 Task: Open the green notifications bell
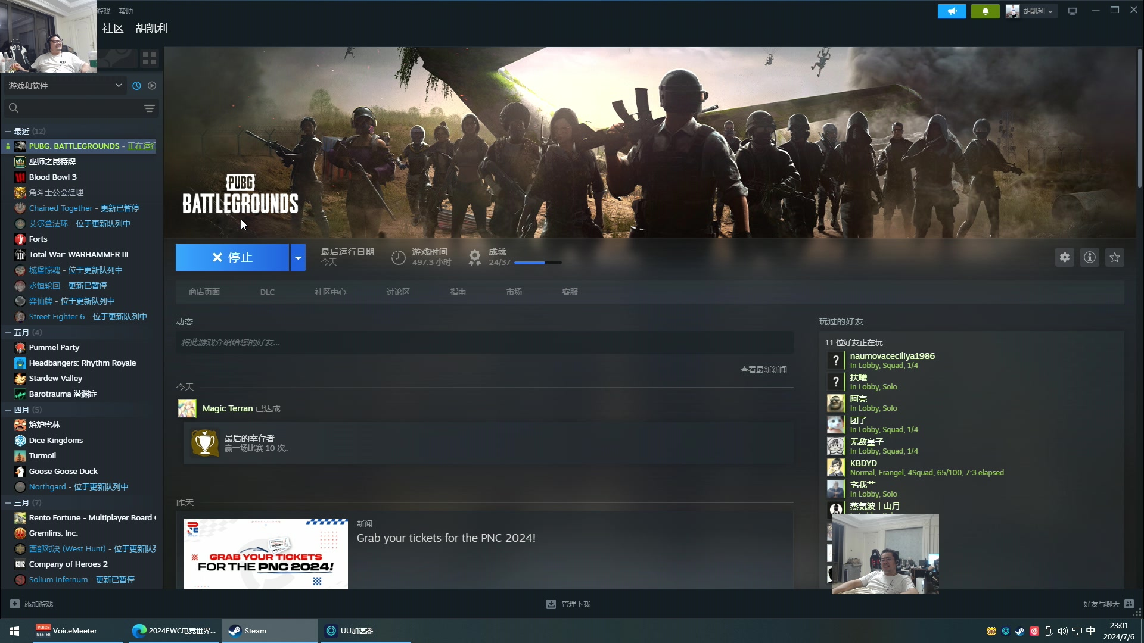click(x=985, y=11)
